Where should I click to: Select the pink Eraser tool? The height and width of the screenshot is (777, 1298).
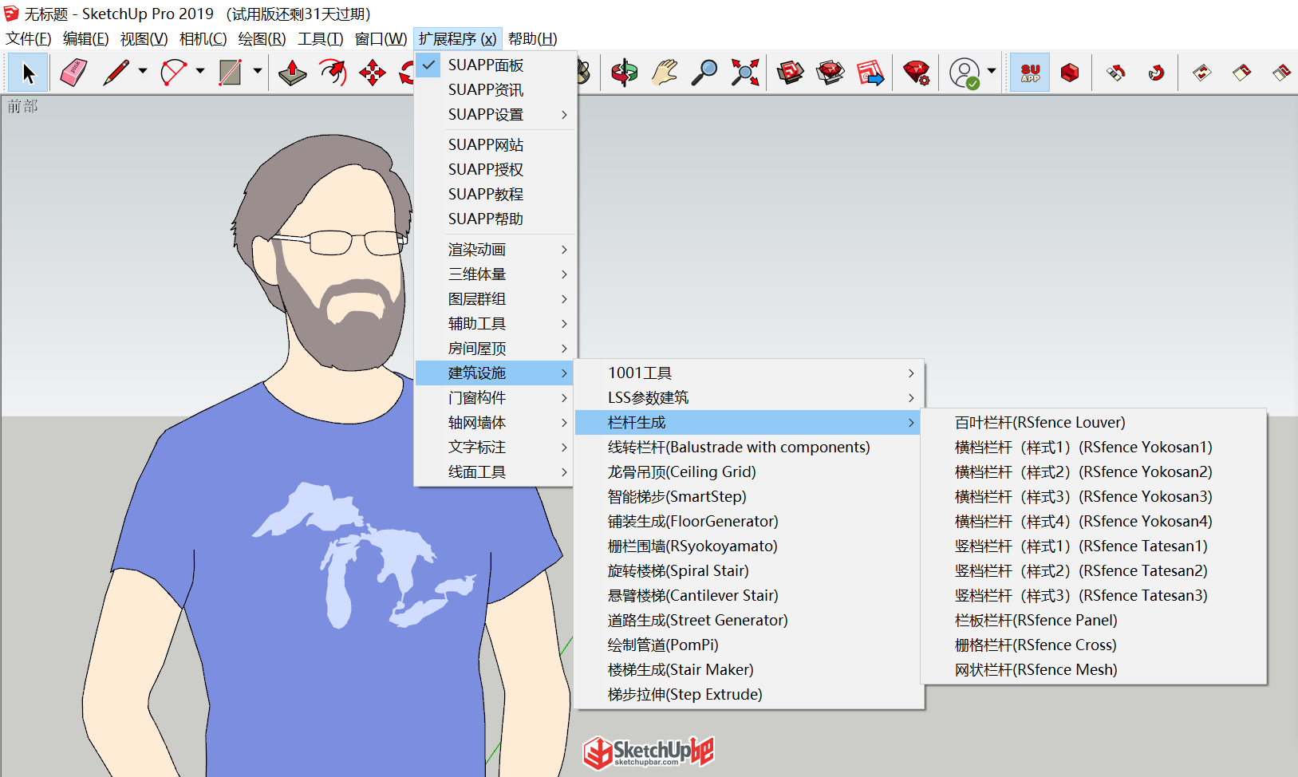pyautogui.click(x=73, y=73)
